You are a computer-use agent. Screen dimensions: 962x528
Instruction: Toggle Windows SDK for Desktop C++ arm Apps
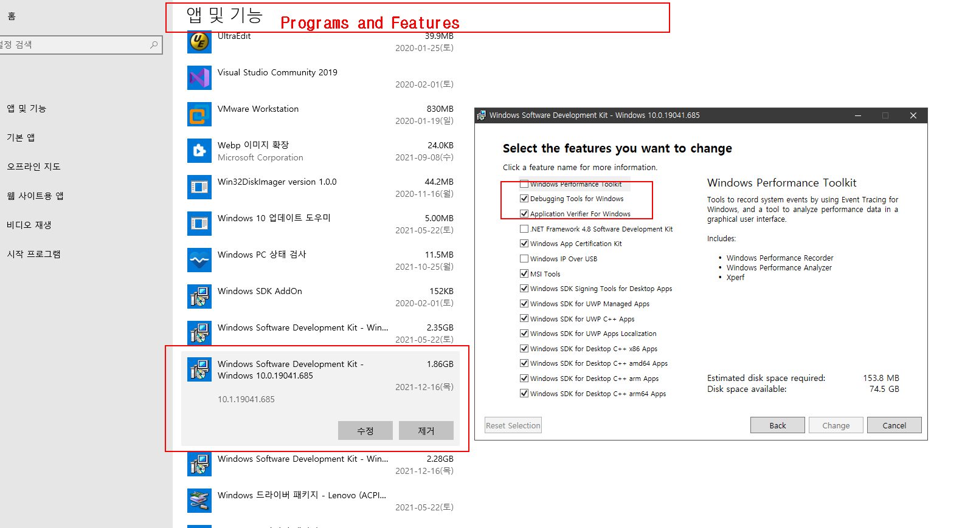pyautogui.click(x=524, y=379)
